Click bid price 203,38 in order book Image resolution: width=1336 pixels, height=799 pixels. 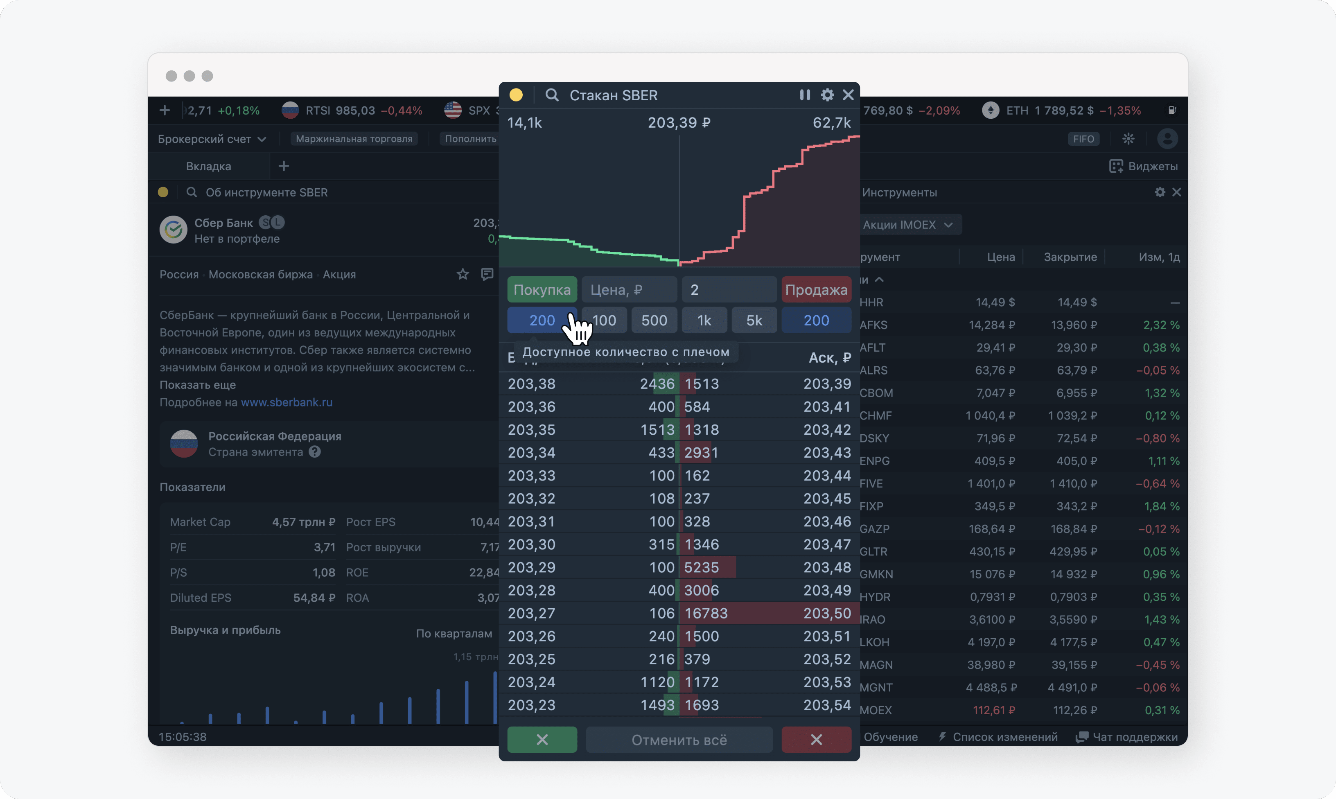[532, 384]
